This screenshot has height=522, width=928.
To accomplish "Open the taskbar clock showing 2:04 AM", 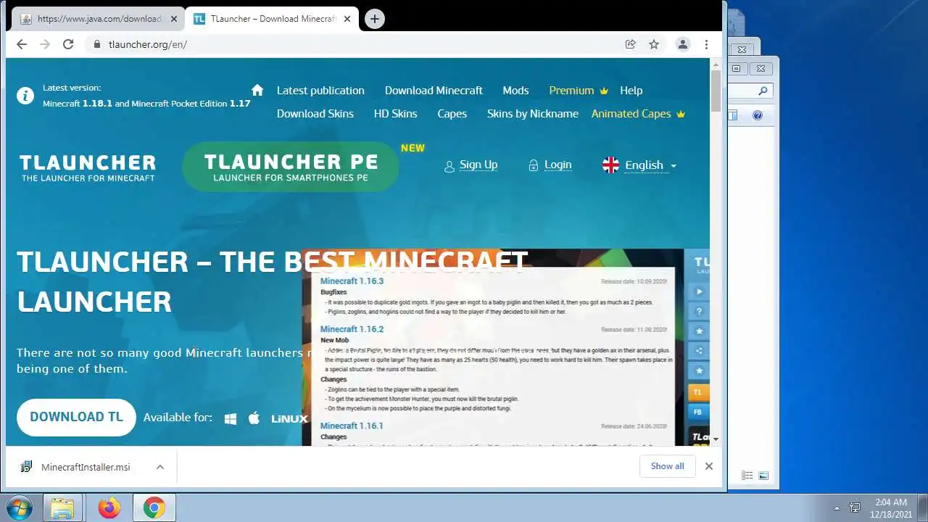I will point(890,507).
